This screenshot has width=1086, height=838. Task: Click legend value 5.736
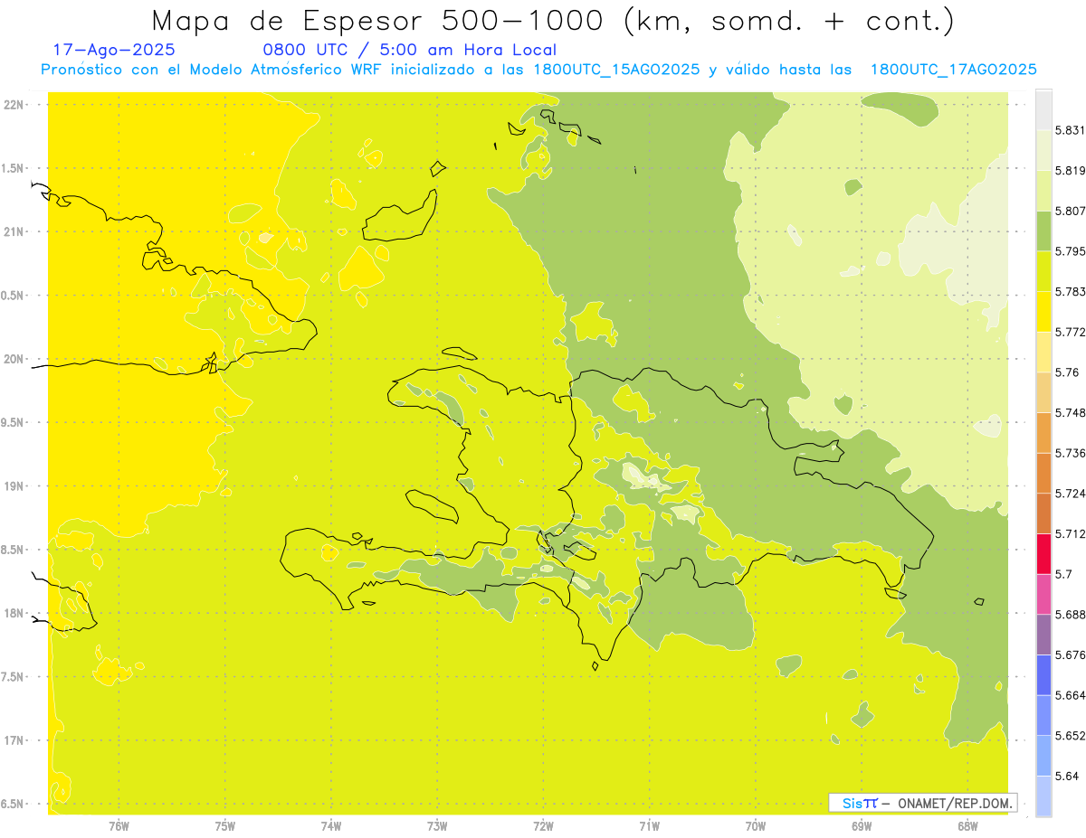pos(1070,453)
